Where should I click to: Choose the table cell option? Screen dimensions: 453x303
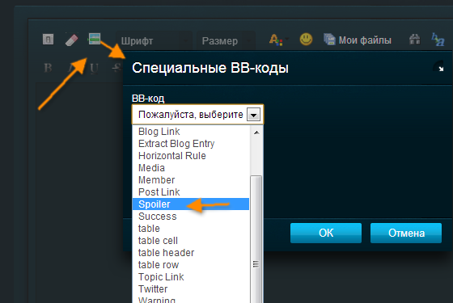[x=191, y=241]
